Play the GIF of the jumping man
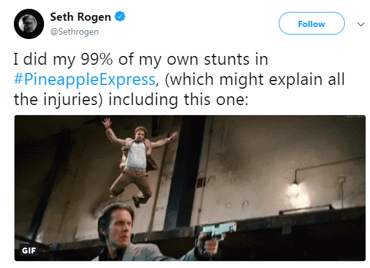This screenshot has height=268, width=370. [190, 188]
